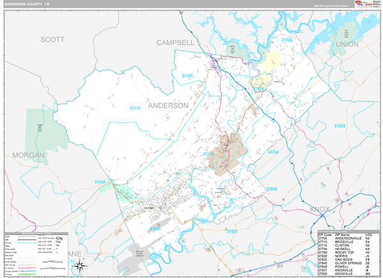
Task: Click the orange State Highway swatch in legend
Action: click(x=27, y=265)
